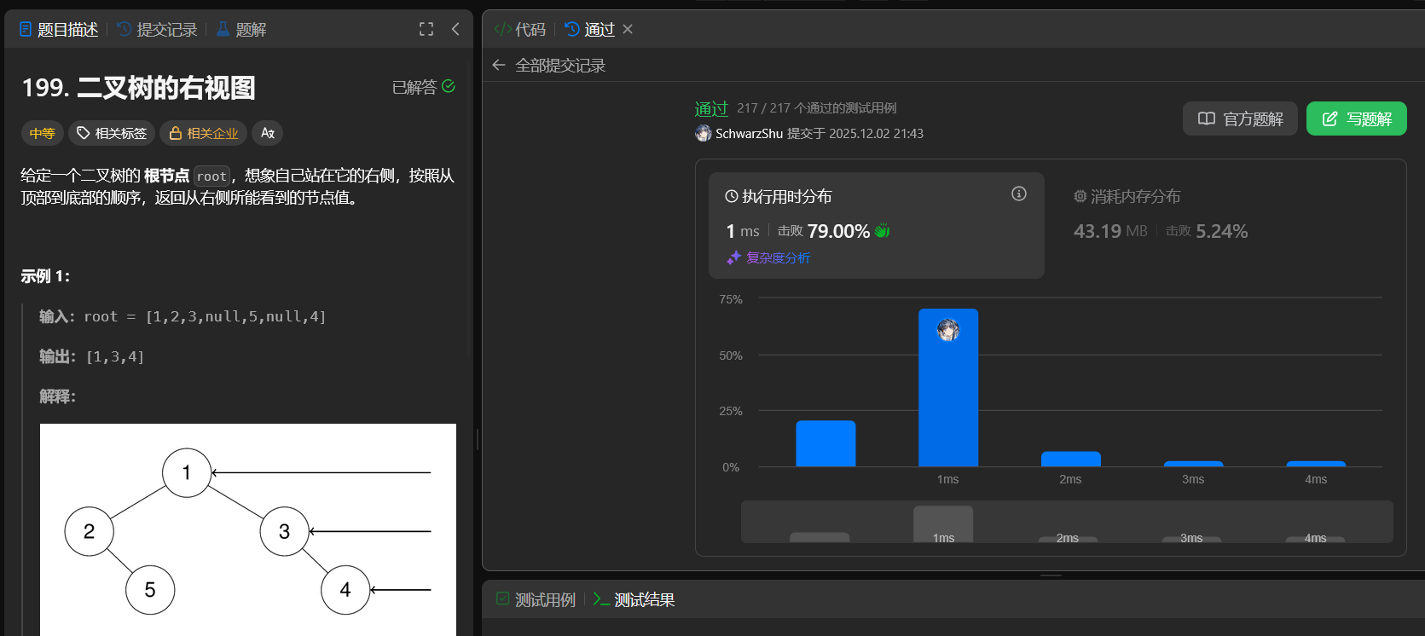Click the 官方题解 button
This screenshot has width=1425, height=636.
tap(1240, 119)
